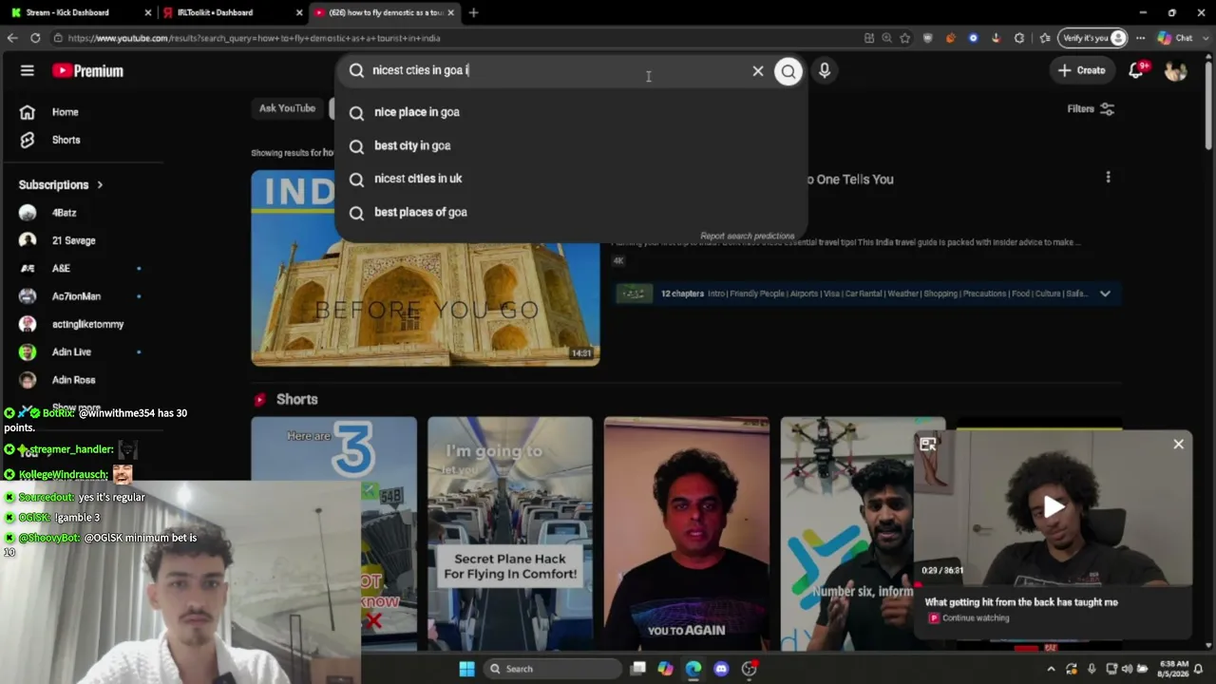
Task: Open the YouTube hamburger guide menu
Action: (x=28, y=70)
